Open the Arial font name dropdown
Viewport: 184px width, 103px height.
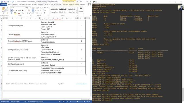(x=25, y=8)
